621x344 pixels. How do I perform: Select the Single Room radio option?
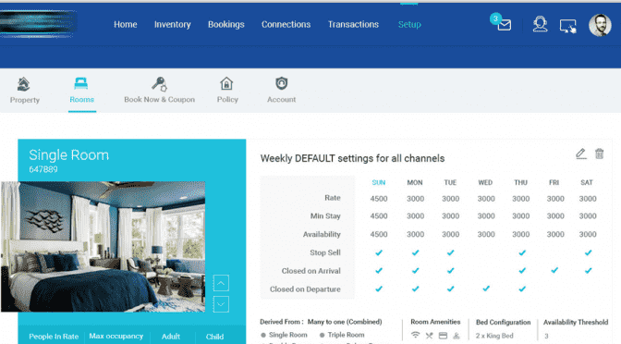click(x=263, y=335)
